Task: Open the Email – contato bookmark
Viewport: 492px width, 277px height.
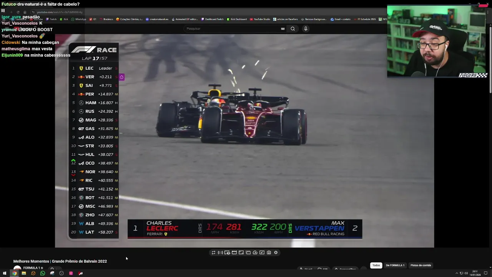Action: click(341, 19)
